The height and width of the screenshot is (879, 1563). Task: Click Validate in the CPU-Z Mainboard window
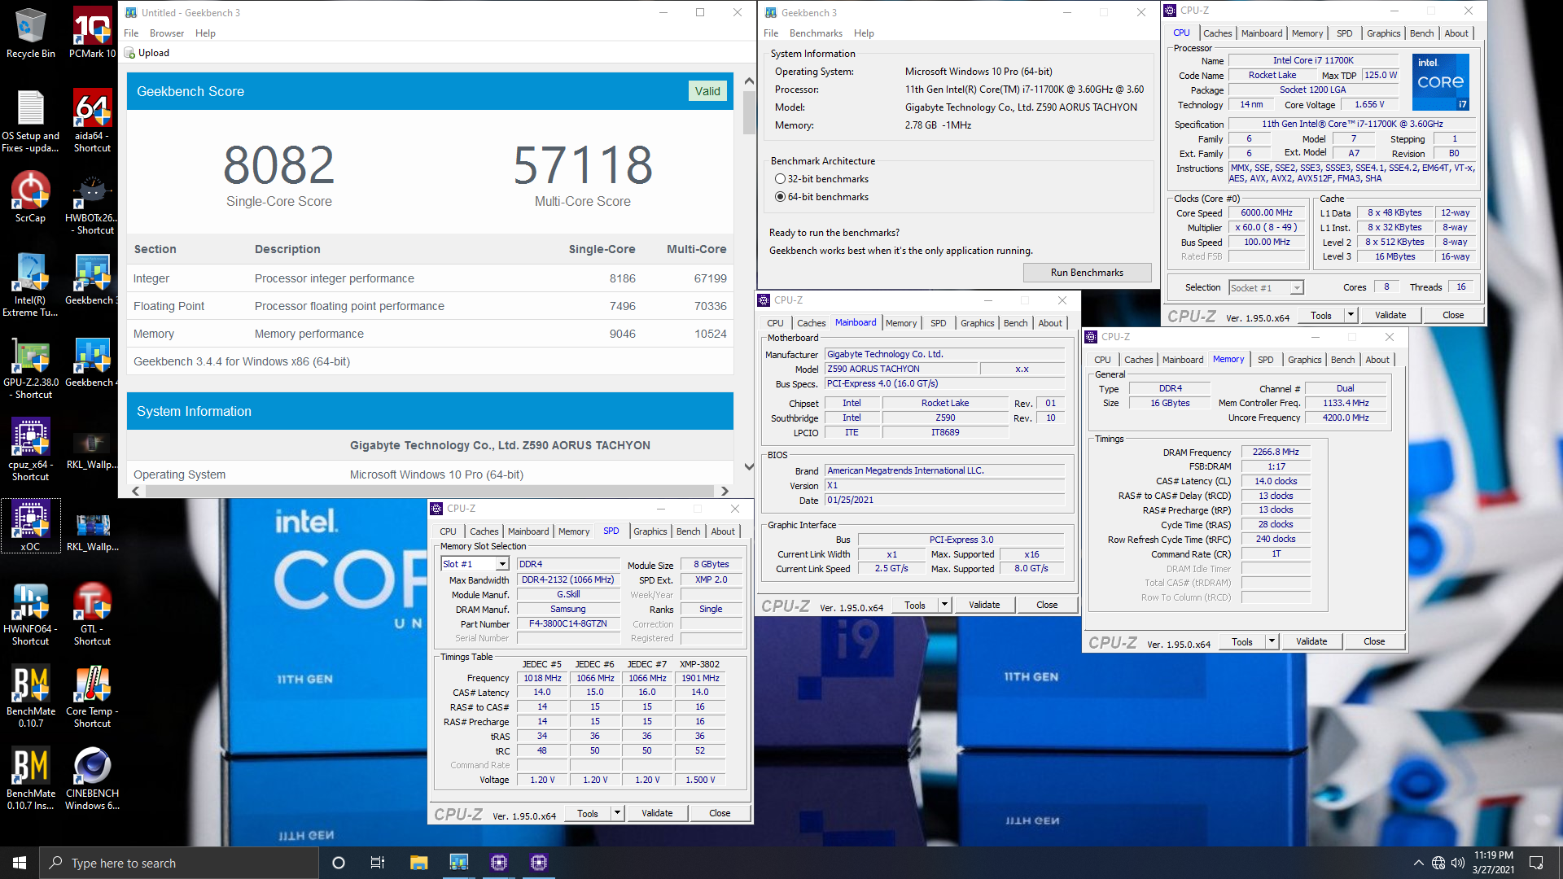(984, 605)
